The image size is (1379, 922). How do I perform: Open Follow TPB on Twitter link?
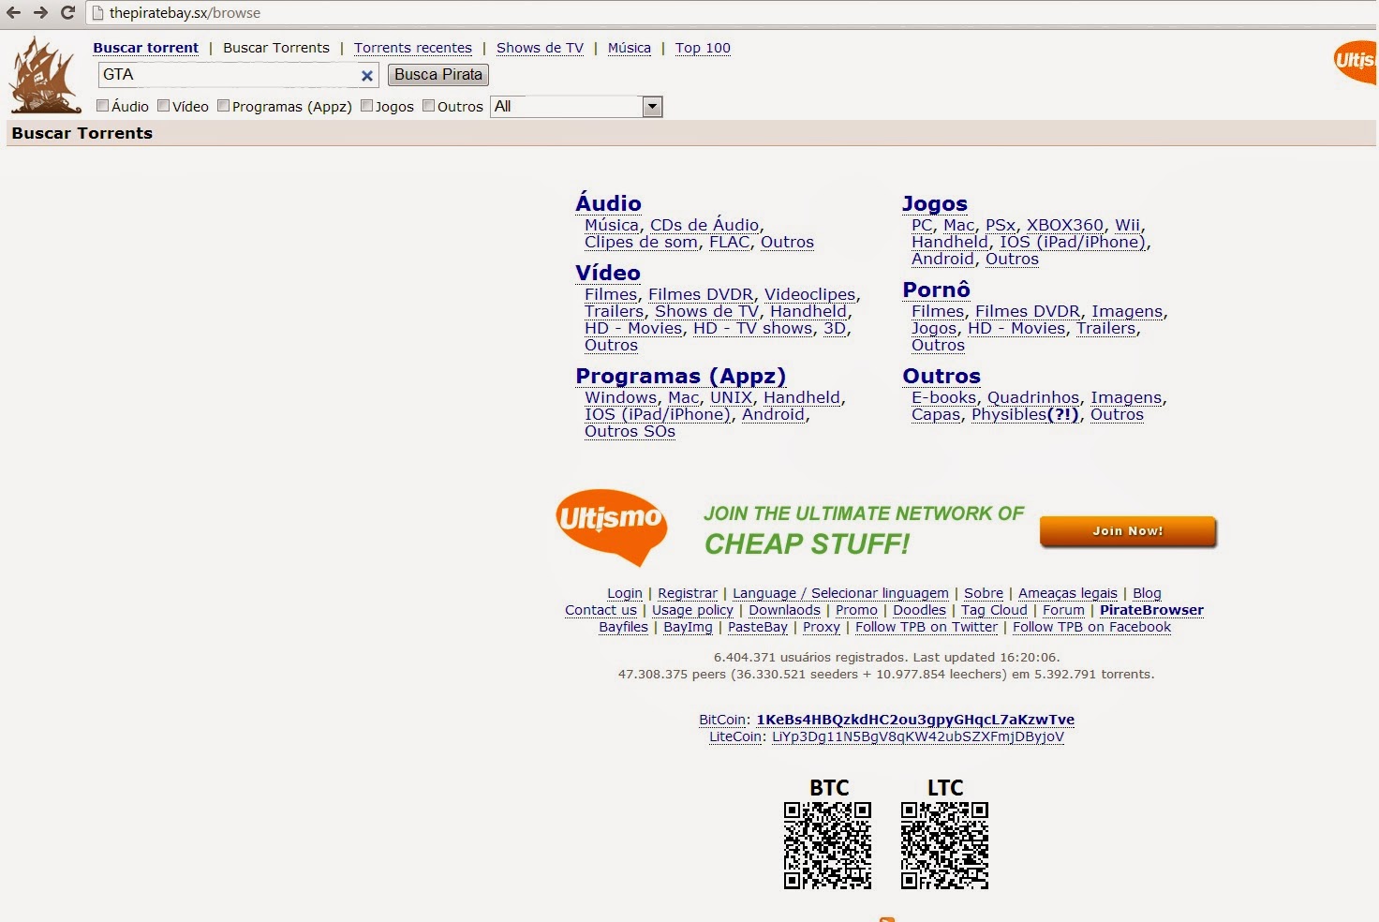(x=927, y=627)
